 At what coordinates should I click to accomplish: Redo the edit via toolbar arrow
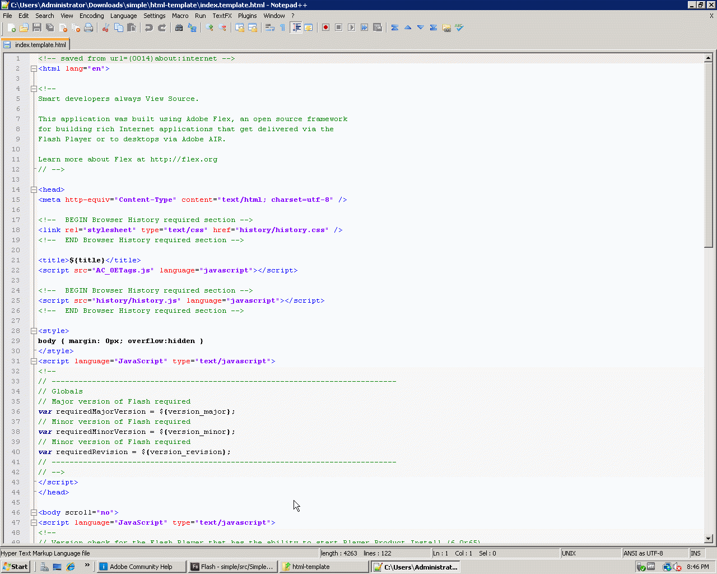(x=162, y=27)
